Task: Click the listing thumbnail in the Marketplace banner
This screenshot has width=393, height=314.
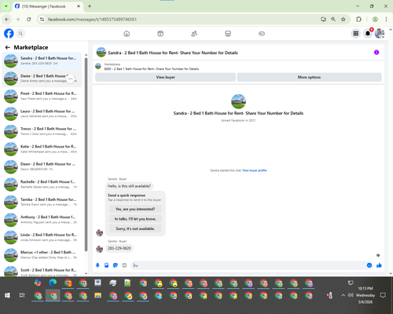Action: pos(98,66)
